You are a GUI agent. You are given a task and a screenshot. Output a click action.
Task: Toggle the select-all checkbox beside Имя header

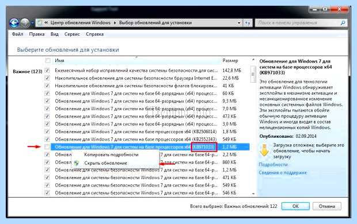pyautogui.click(x=48, y=60)
